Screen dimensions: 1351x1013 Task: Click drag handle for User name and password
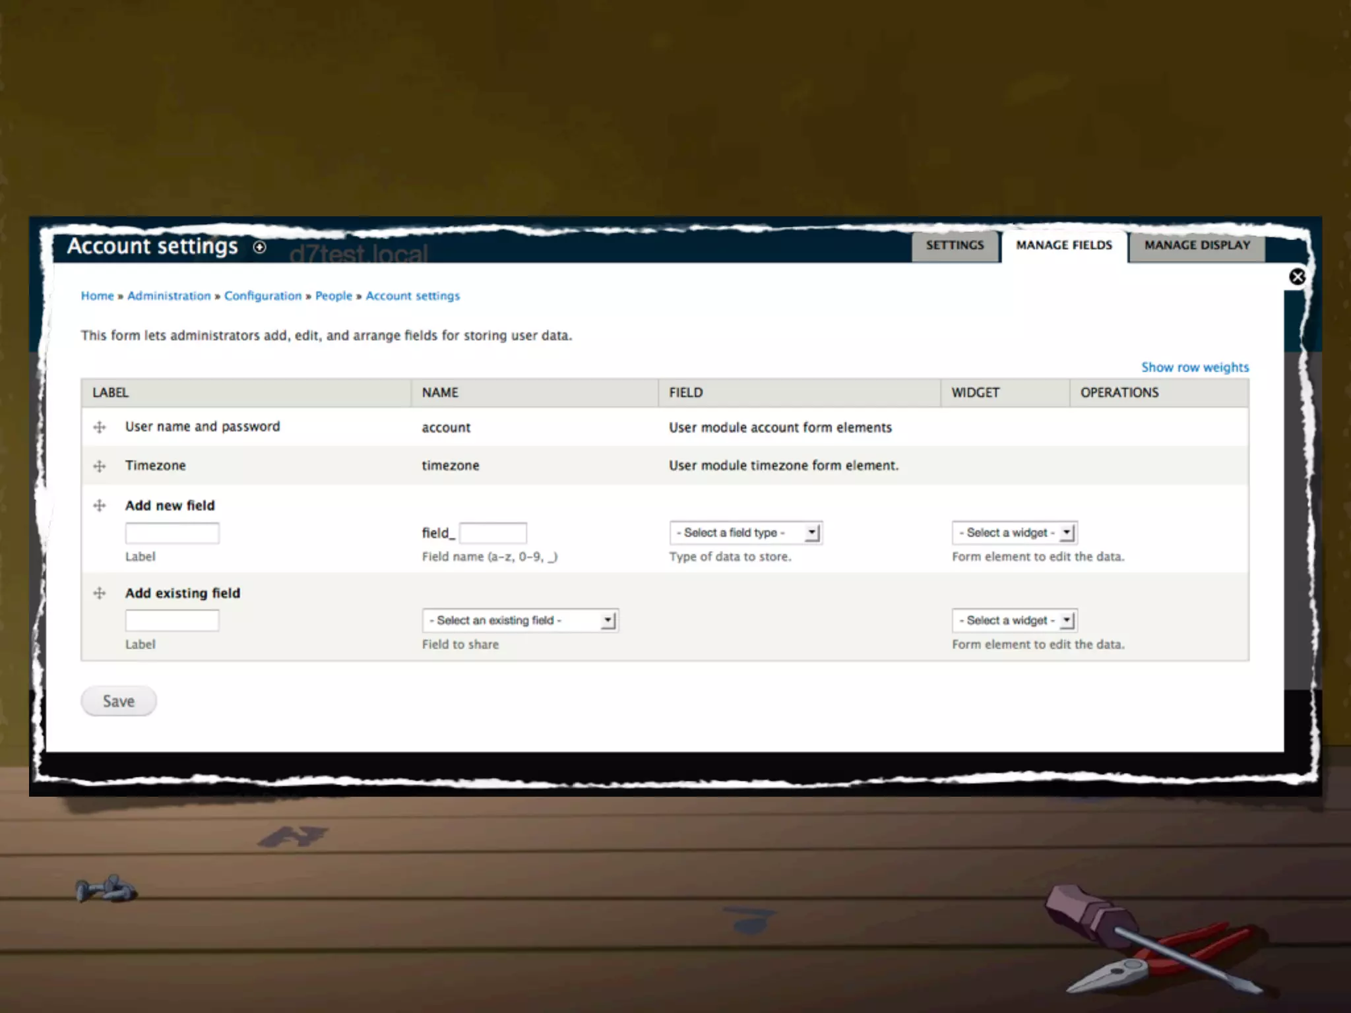pyautogui.click(x=100, y=427)
